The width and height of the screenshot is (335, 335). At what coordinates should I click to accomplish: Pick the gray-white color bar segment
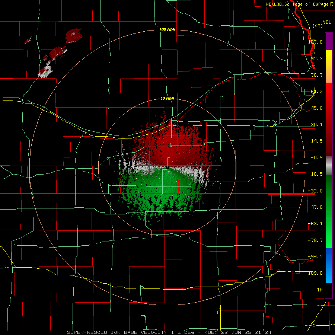coord(329,166)
